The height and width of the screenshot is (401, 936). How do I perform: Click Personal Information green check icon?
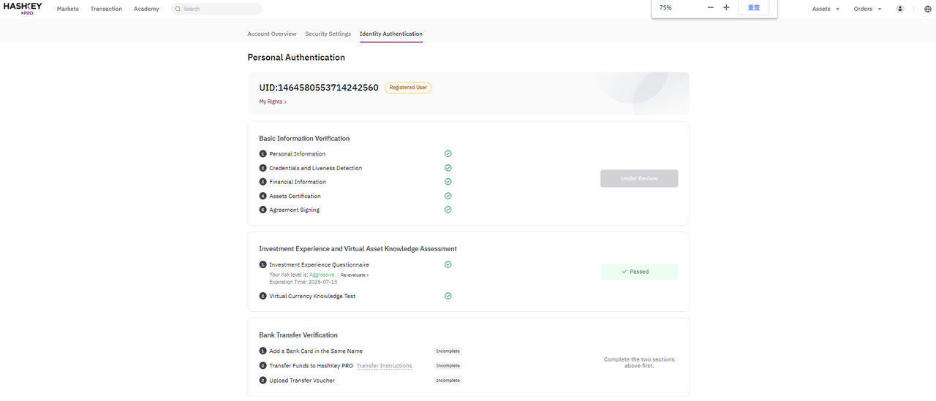(448, 153)
